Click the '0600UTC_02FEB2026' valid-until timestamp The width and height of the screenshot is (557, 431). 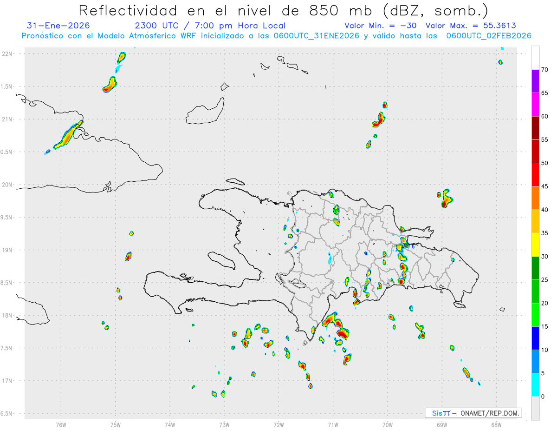pyautogui.click(x=488, y=36)
